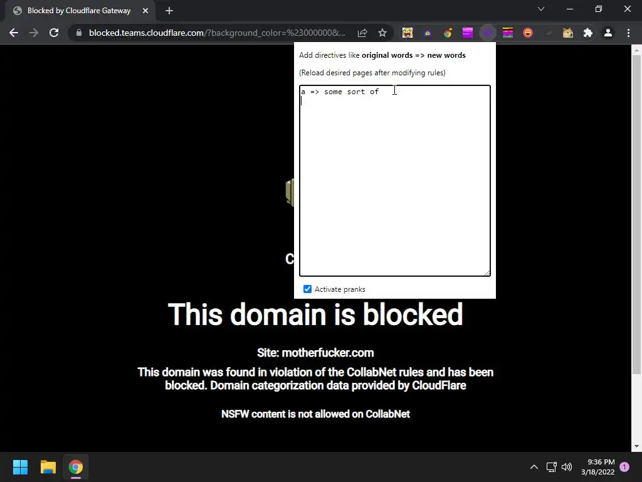The image size is (642, 482).
Task: Click the address bar URL
Action: [x=217, y=33]
